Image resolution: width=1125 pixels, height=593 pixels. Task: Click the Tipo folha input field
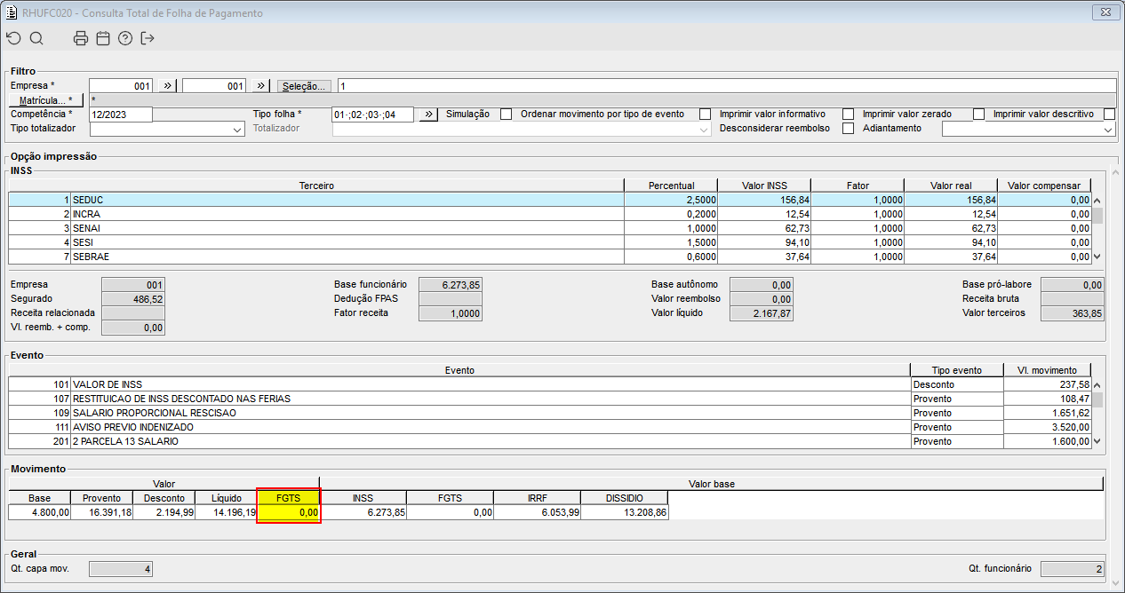click(x=373, y=115)
